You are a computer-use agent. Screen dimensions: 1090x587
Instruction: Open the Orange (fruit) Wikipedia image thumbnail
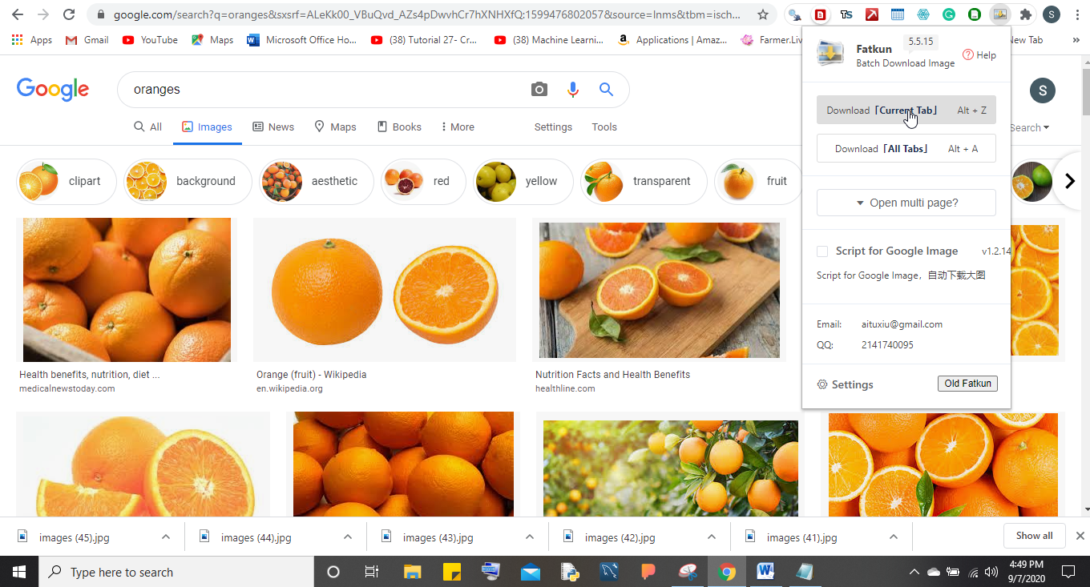(x=385, y=289)
